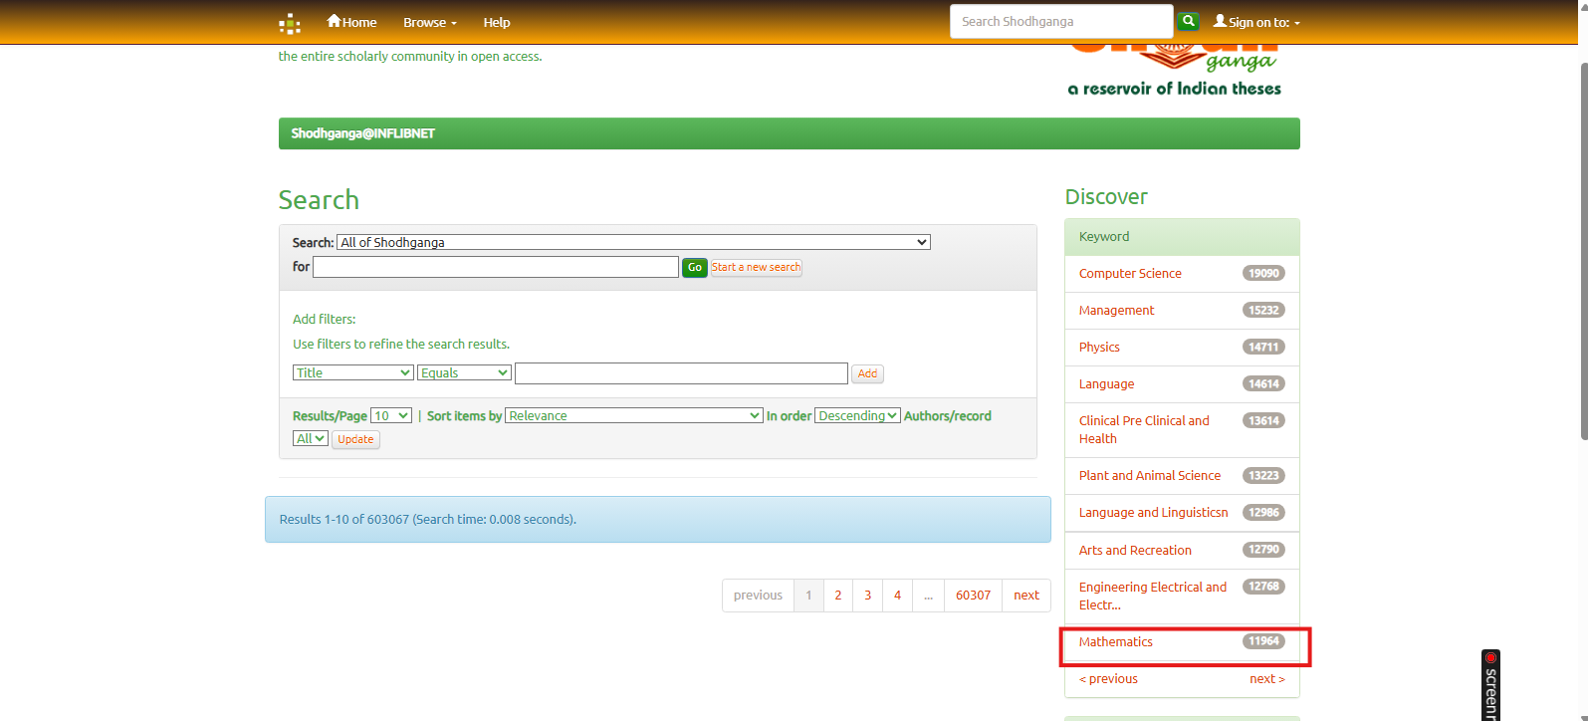The height and width of the screenshot is (721, 1588).
Task: Click the green Go button
Action: (694, 267)
